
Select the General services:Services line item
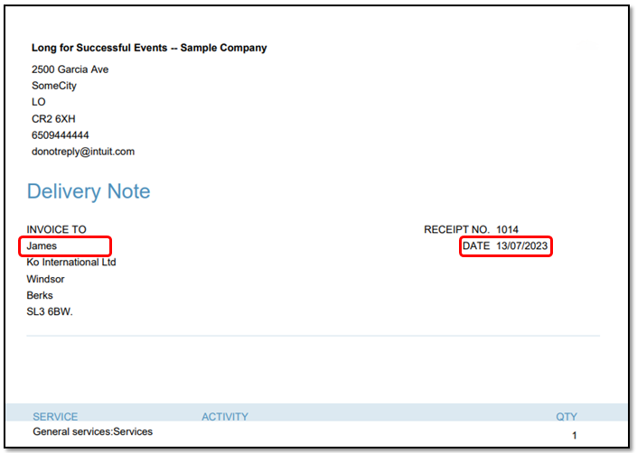pos(93,431)
